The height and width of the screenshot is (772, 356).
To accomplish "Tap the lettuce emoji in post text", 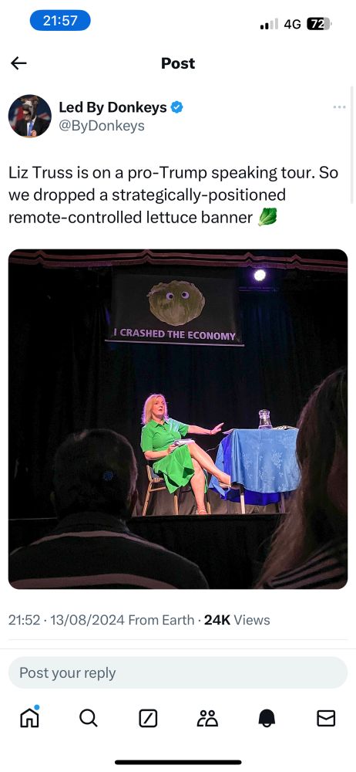I will (267, 217).
